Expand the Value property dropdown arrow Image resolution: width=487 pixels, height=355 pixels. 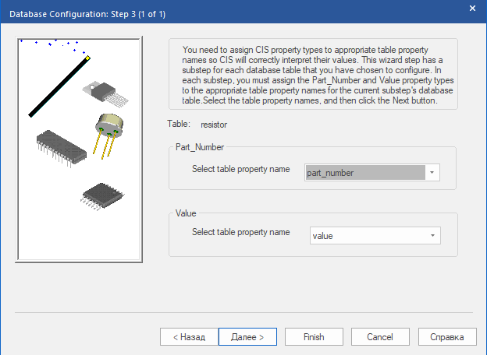pyautogui.click(x=432, y=235)
